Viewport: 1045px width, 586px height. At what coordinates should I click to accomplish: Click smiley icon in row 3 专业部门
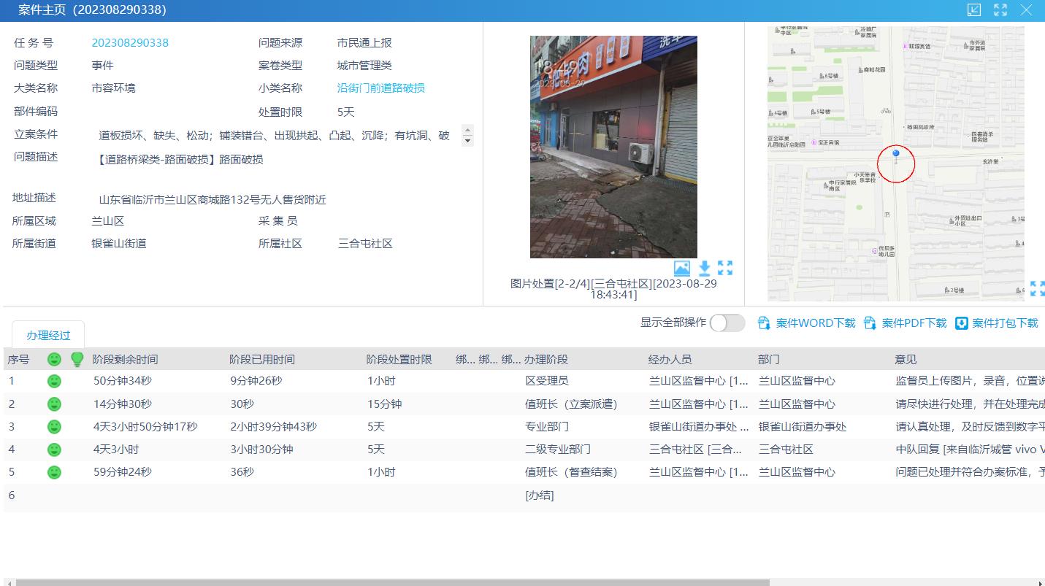[x=54, y=426]
